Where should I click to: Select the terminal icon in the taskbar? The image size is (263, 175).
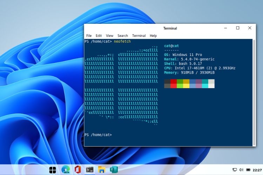(x=89, y=170)
